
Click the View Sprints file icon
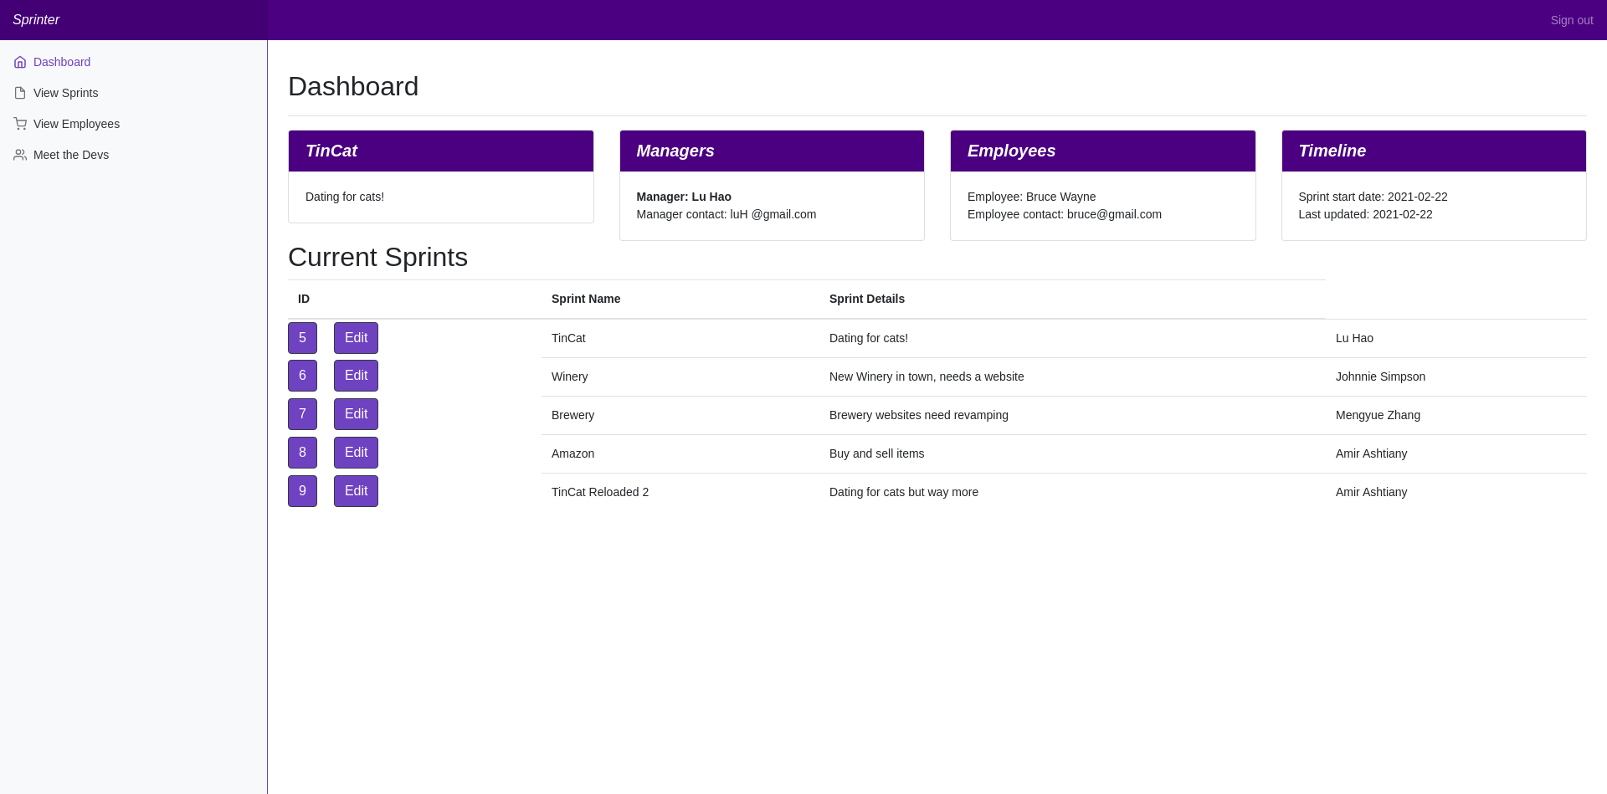click(x=20, y=93)
